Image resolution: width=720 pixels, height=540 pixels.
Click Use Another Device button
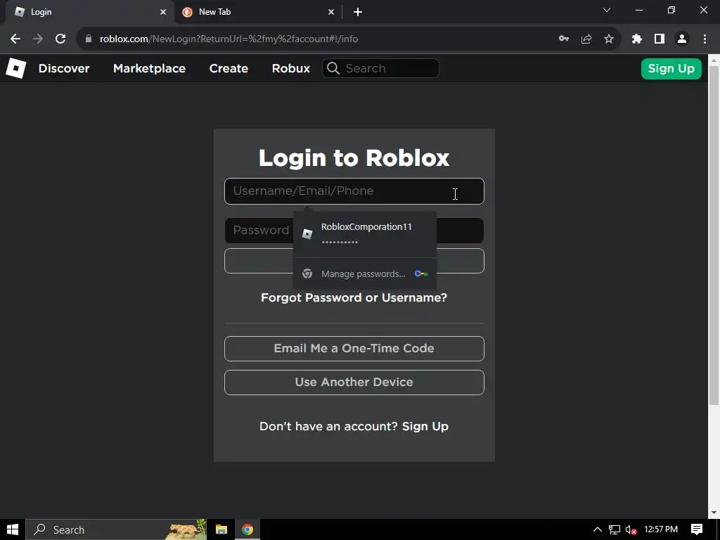coord(354,382)
